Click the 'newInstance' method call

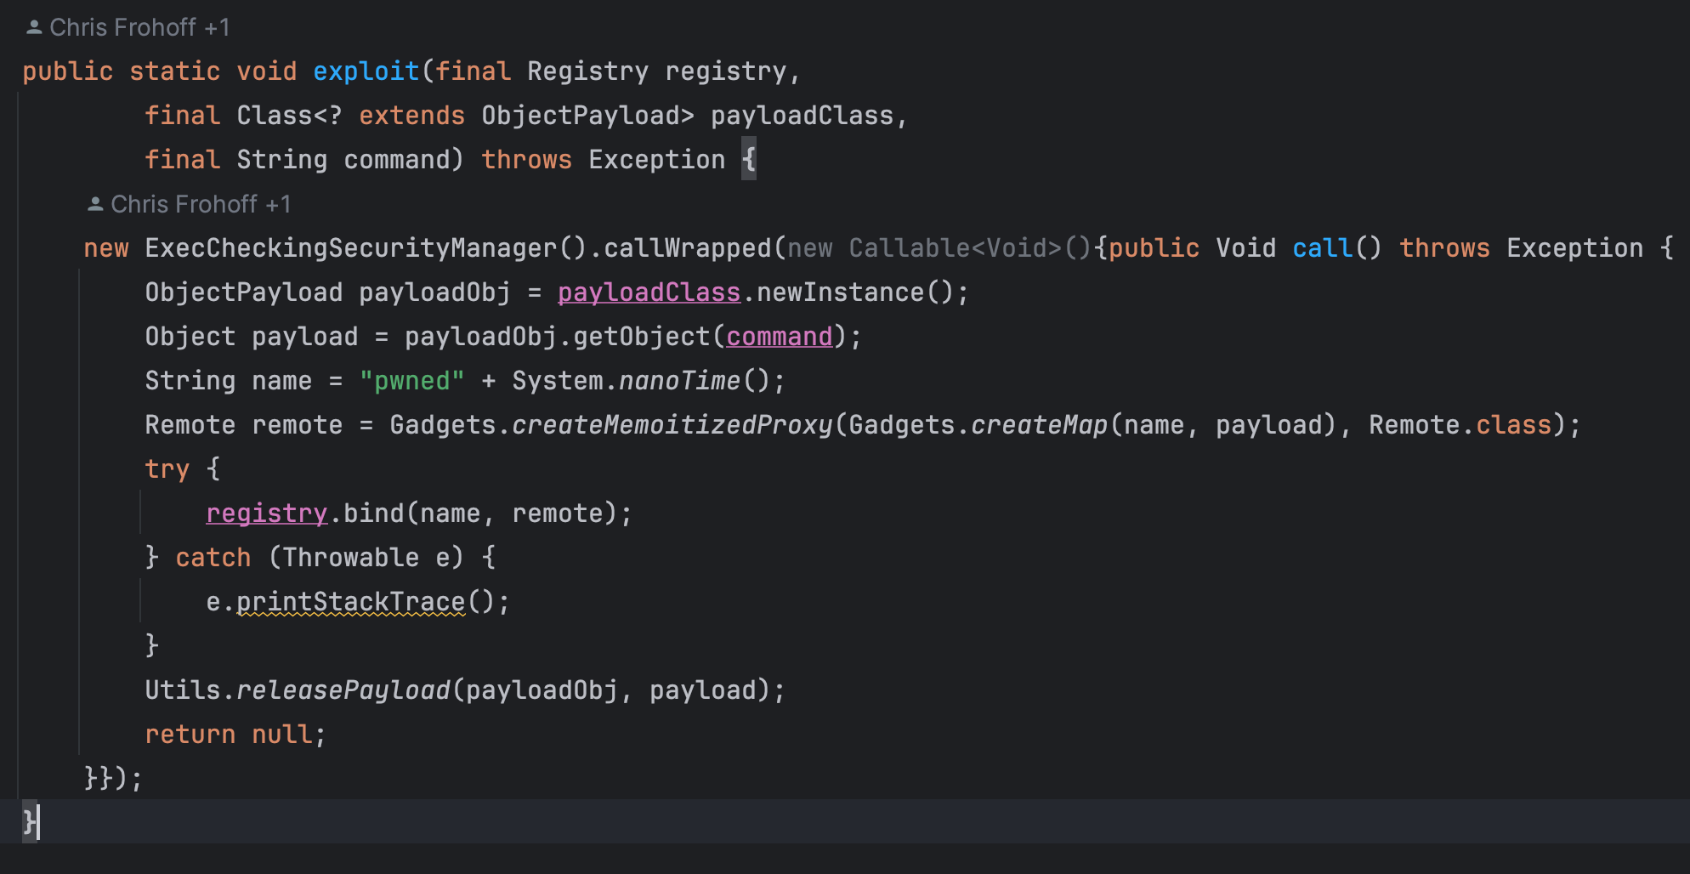point(841,292)
